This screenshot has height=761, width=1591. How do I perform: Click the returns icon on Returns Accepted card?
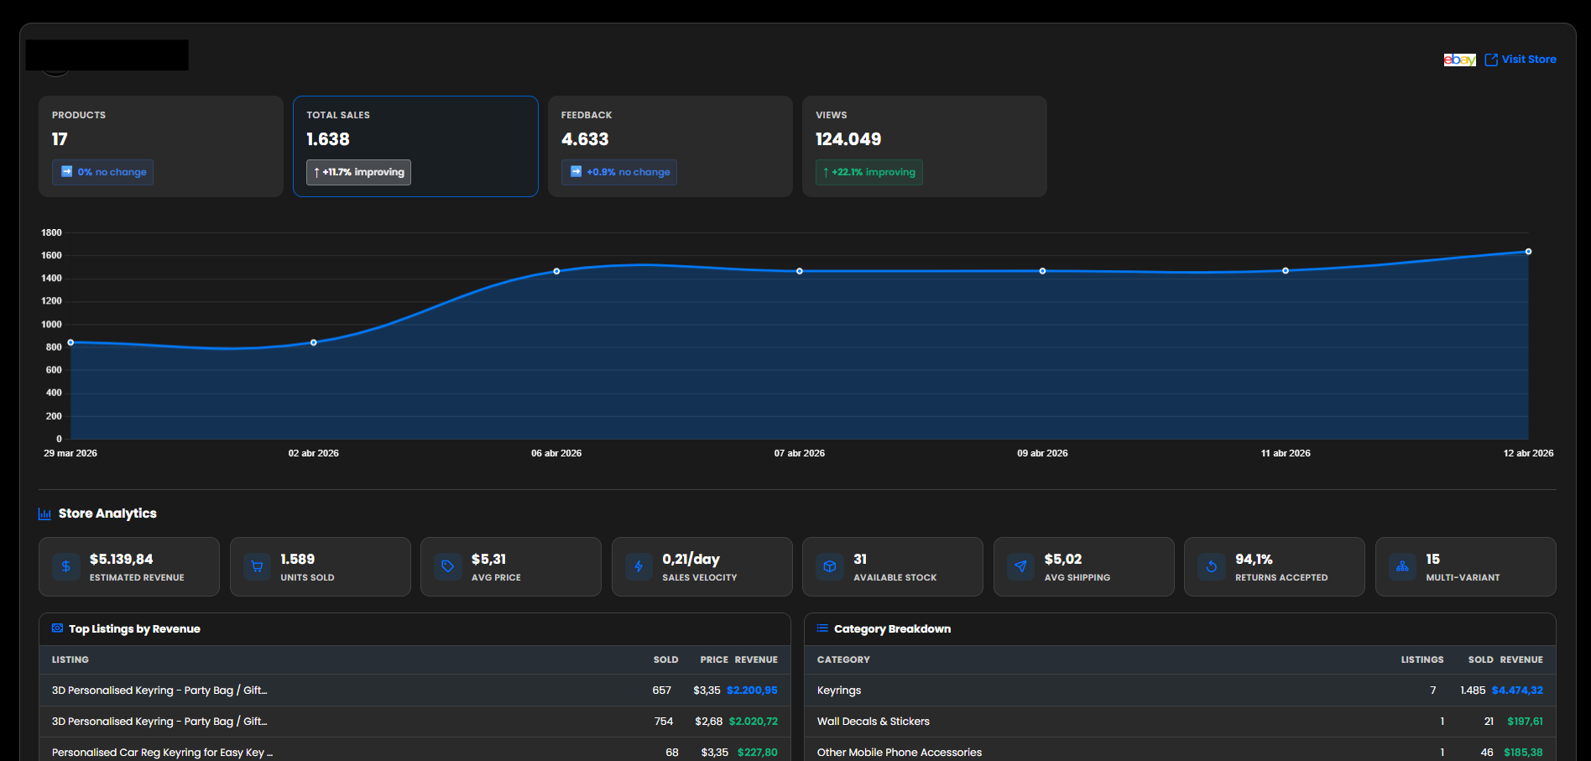tap(1211, 566)
